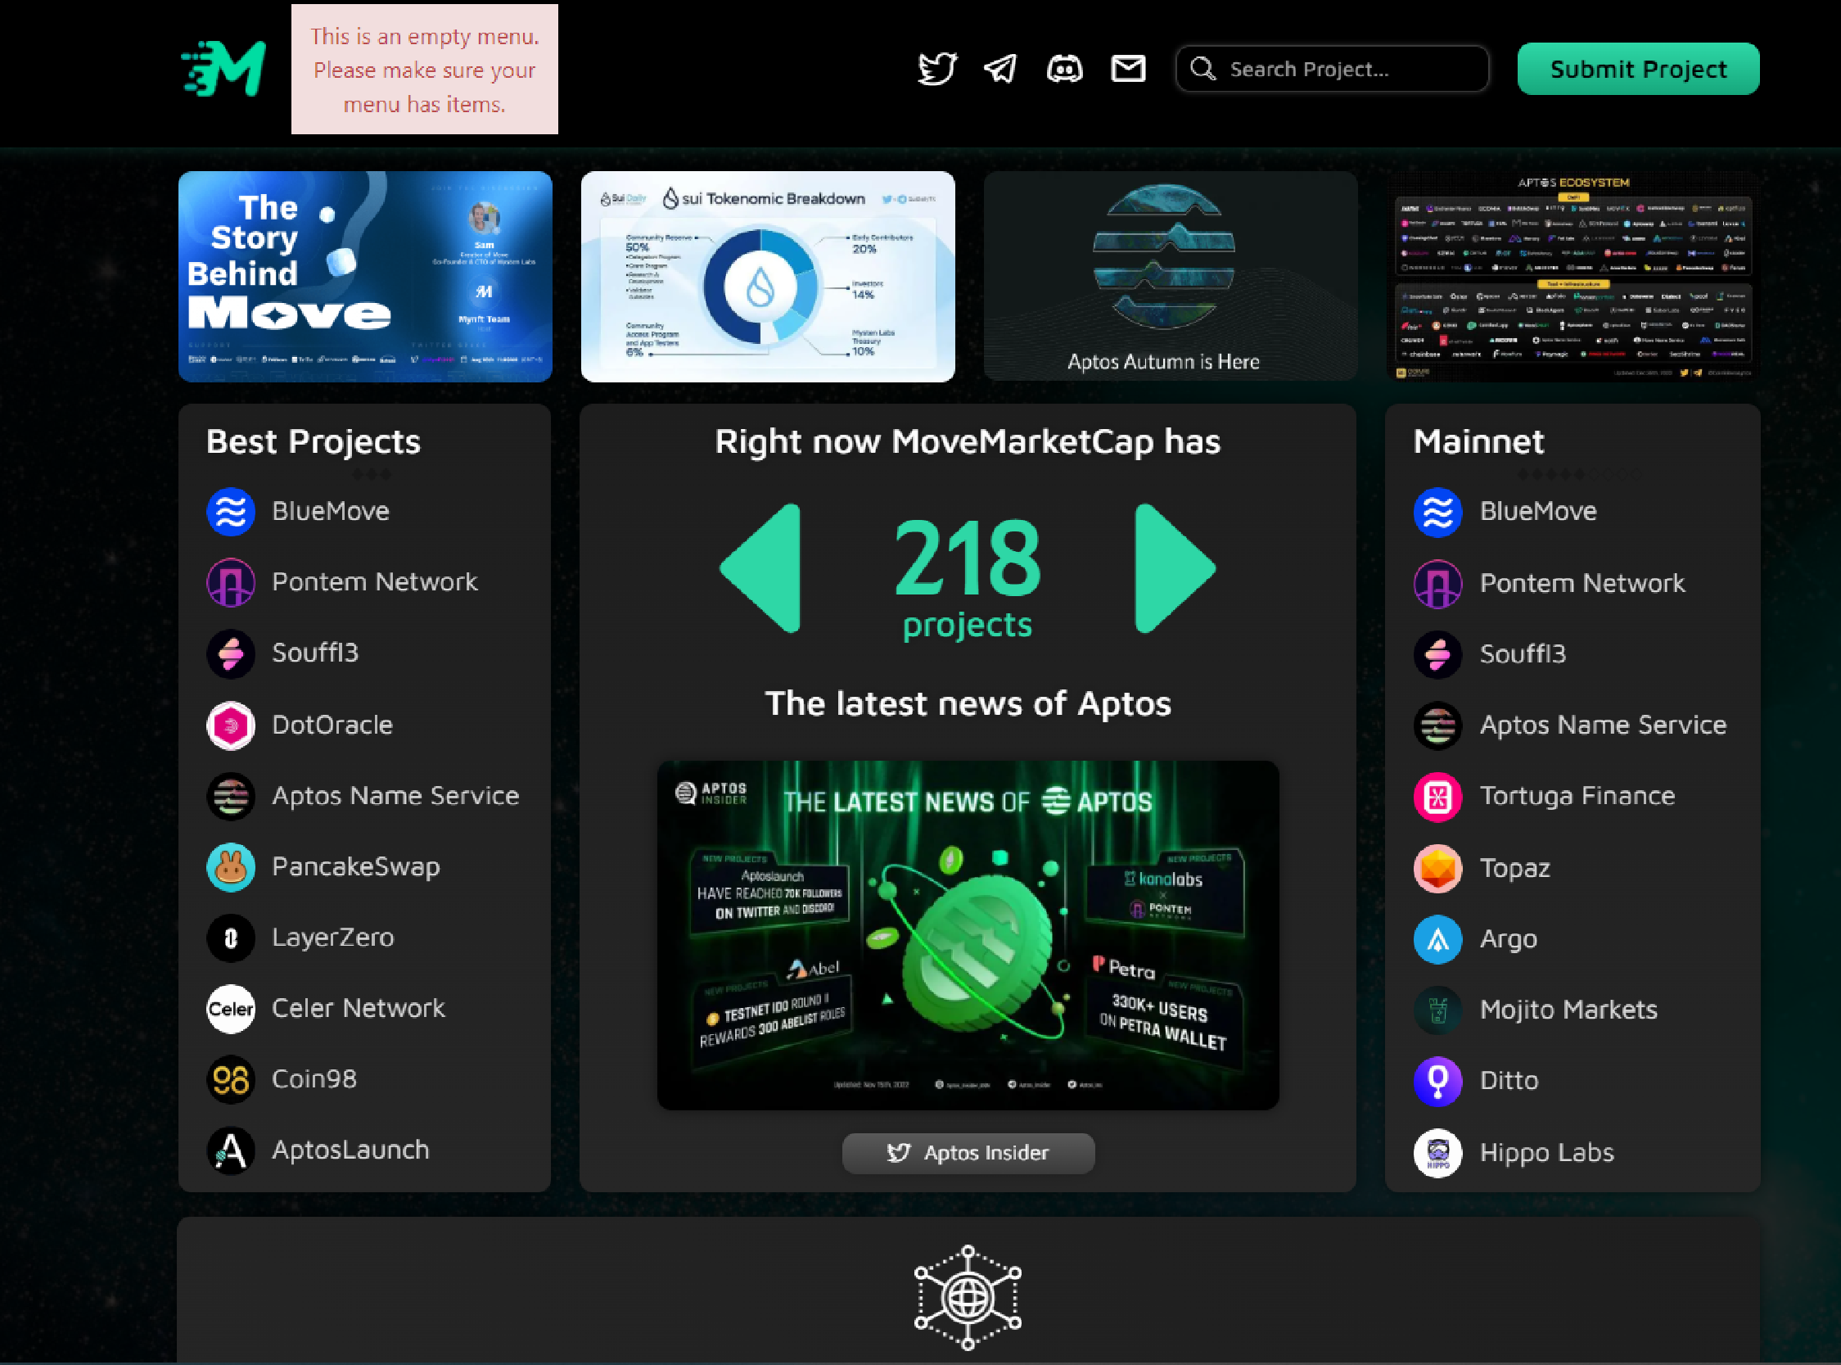The height and width of the screenshot is (1365, 1841).
Task: Click Souffl3 icon in Best Projects
Action: (x=231, y=653)
